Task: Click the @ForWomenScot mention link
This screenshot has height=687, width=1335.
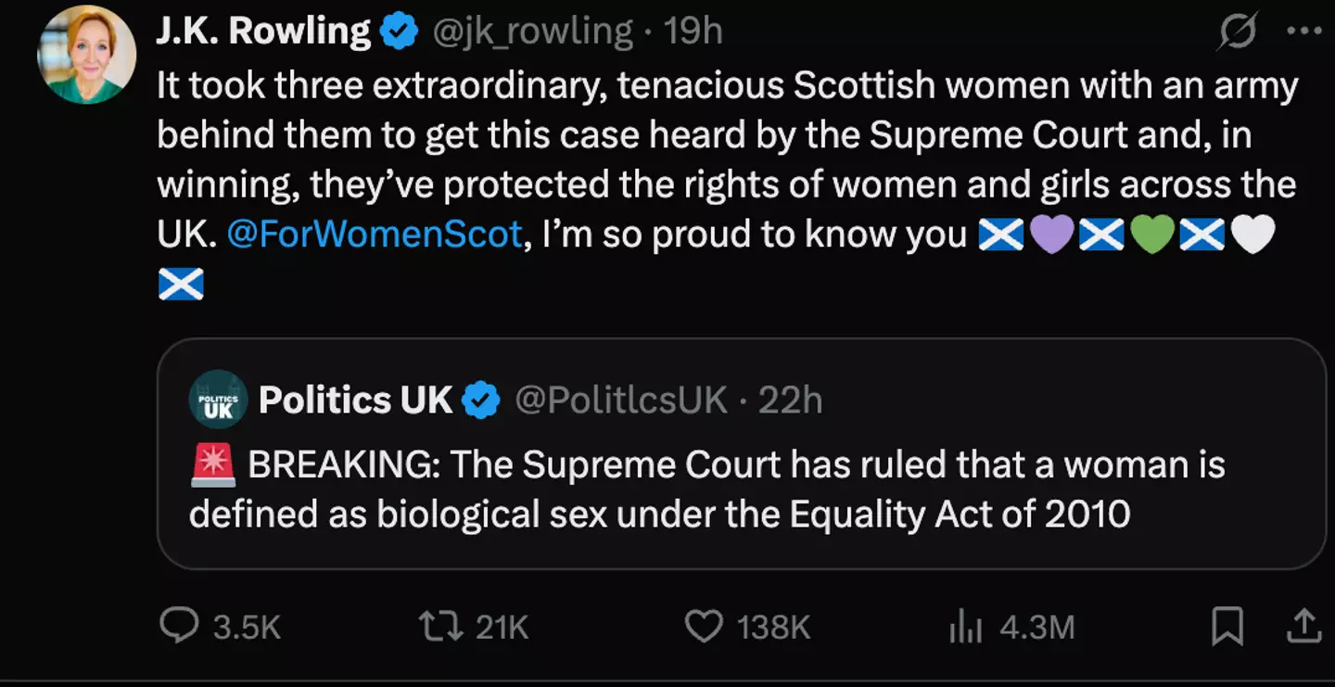Action: pos(375,234)
